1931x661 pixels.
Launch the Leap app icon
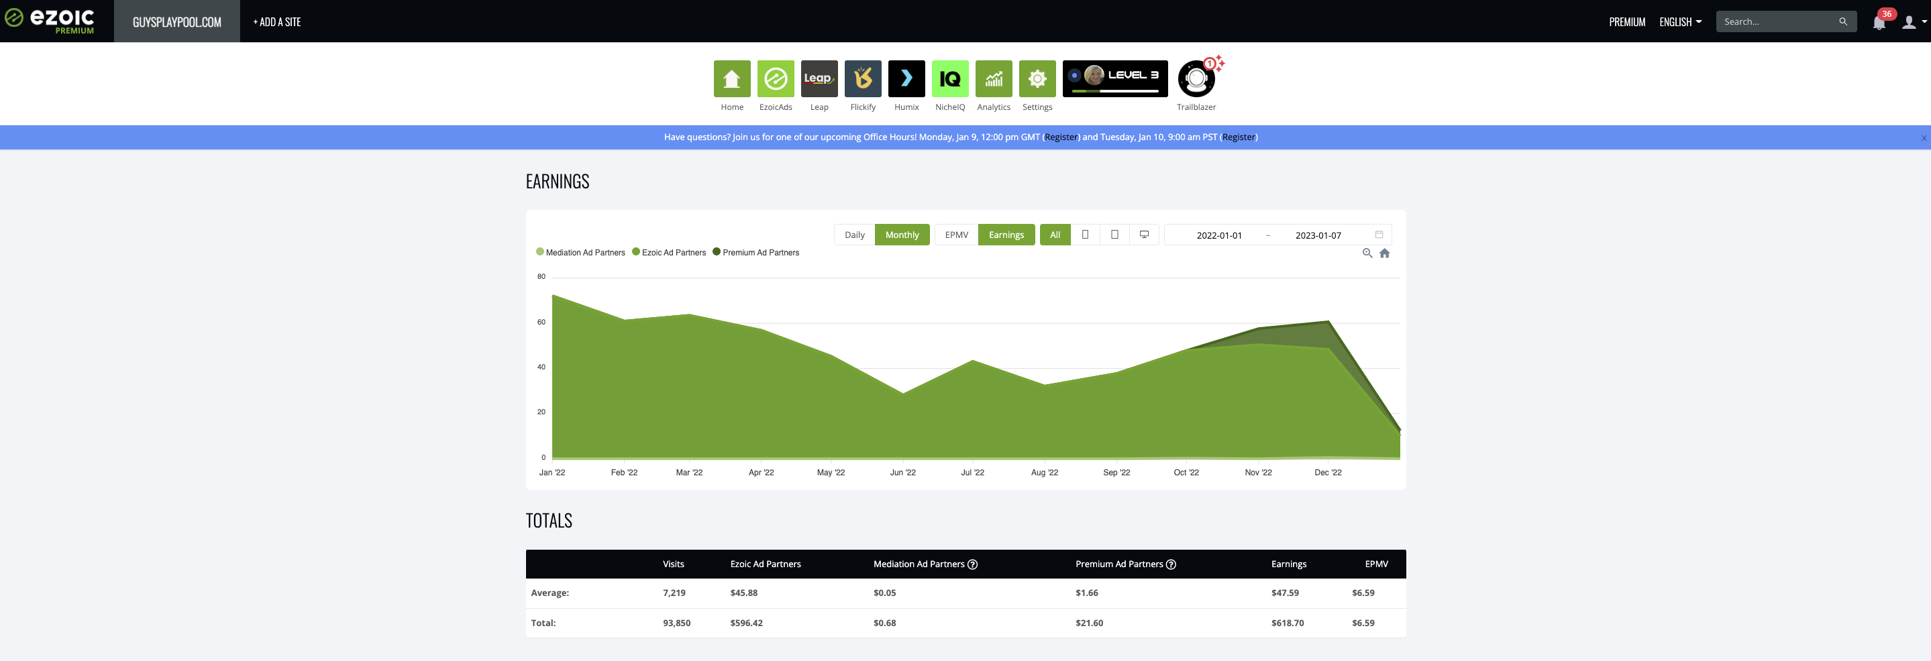819,78
